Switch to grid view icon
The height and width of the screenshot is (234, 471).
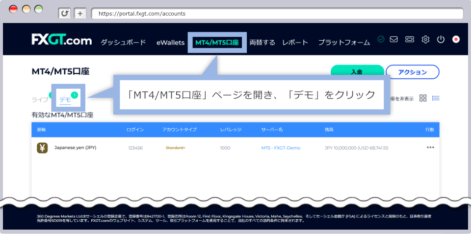[x=423, y=98]
